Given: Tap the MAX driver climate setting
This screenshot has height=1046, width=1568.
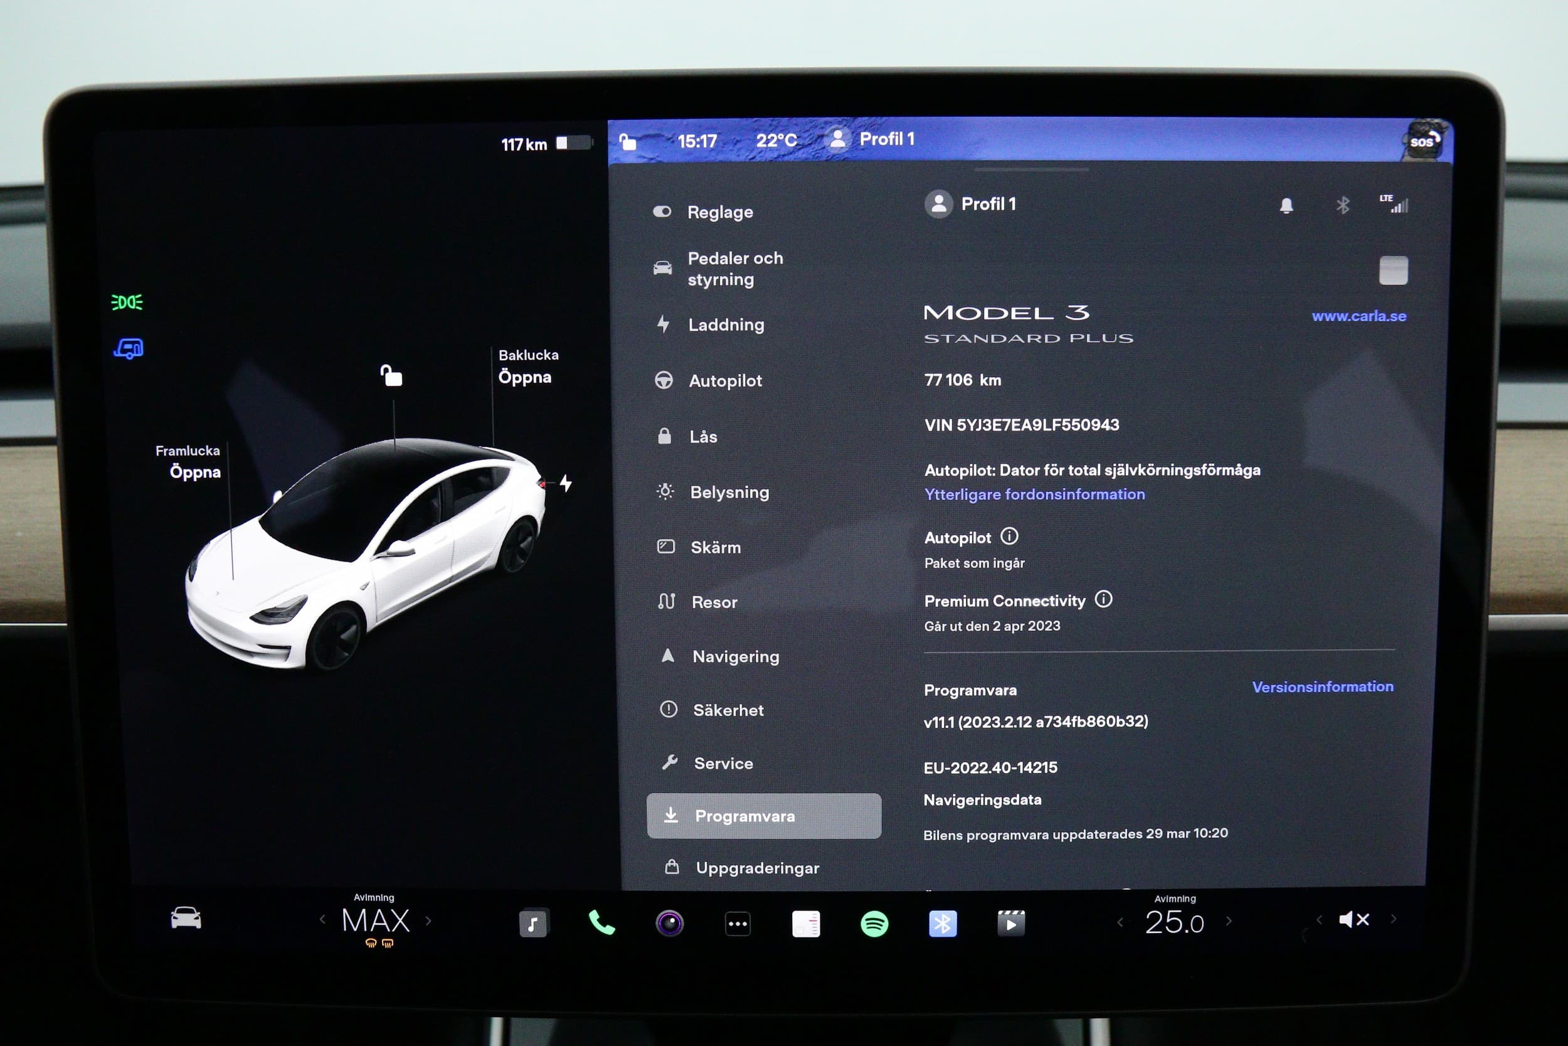Looking at the screenshot, I should [x=375, y=921].
